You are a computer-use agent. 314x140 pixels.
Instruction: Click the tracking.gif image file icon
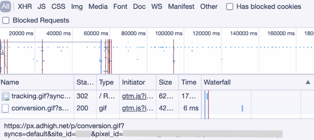pyautogui.click(x=6, y=96)
